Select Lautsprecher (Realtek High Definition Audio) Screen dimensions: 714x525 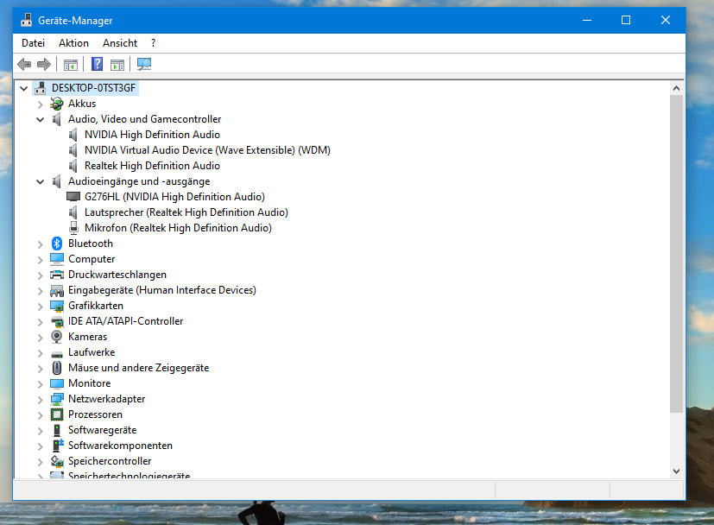pos(186,212)
